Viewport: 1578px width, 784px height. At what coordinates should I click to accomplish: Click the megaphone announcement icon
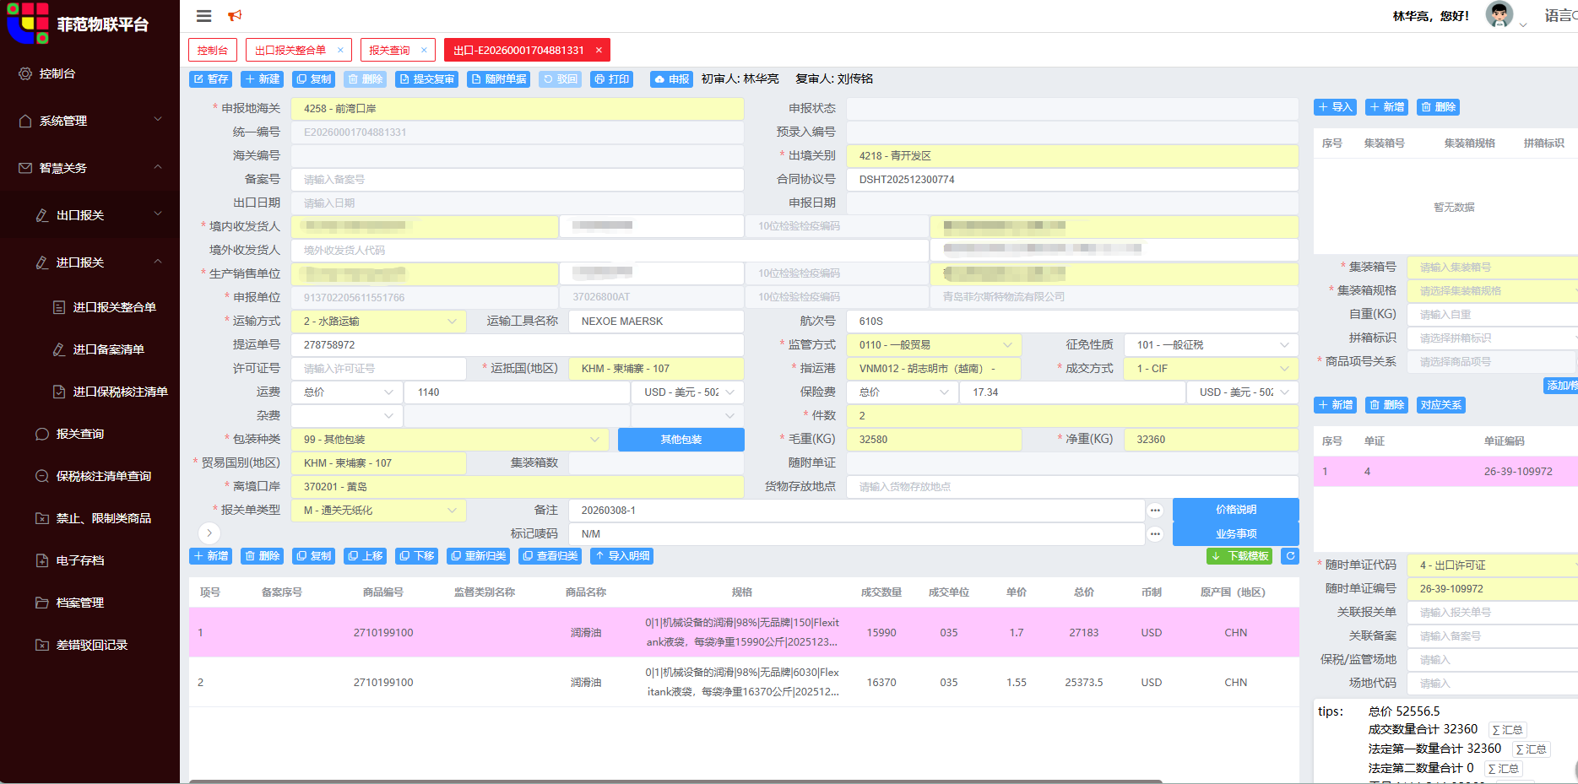click(235, 16)
